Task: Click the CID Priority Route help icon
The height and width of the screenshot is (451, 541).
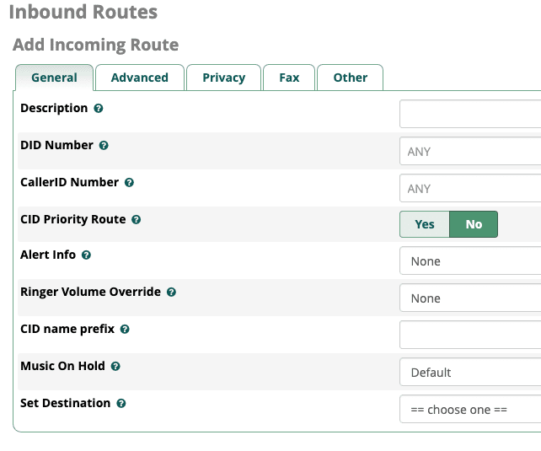Action: click(137, 220)
